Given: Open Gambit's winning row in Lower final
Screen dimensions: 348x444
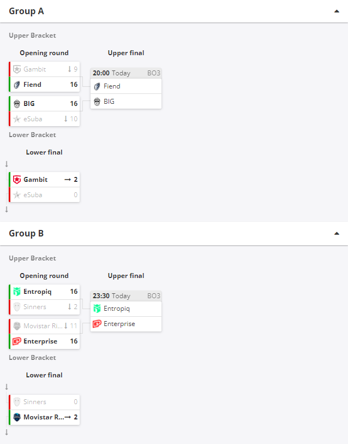Looking at the screenshot, I should (x=45, y=180).
